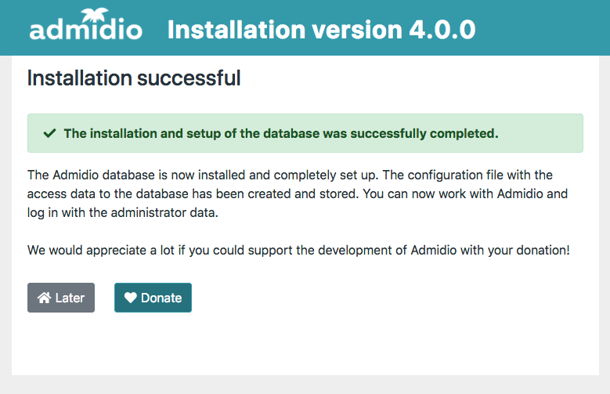Click the 'Installation version 4.0.0' header title
The height and width of the screenshot is (394, 610).
click(321, 29)
